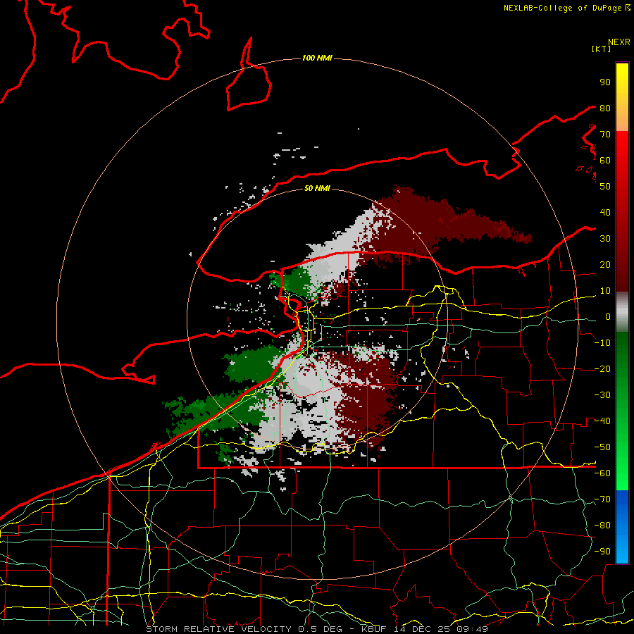This screenshot has height=634, width=634.
Task: Click the 80 value on the velocity scale
Action: 605,108
